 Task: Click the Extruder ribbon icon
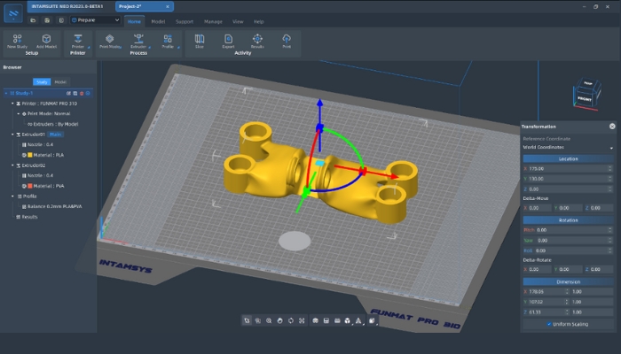click(138, 39)
